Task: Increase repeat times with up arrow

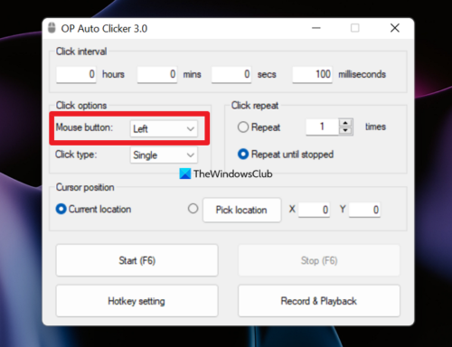Action: pos(345,123)
